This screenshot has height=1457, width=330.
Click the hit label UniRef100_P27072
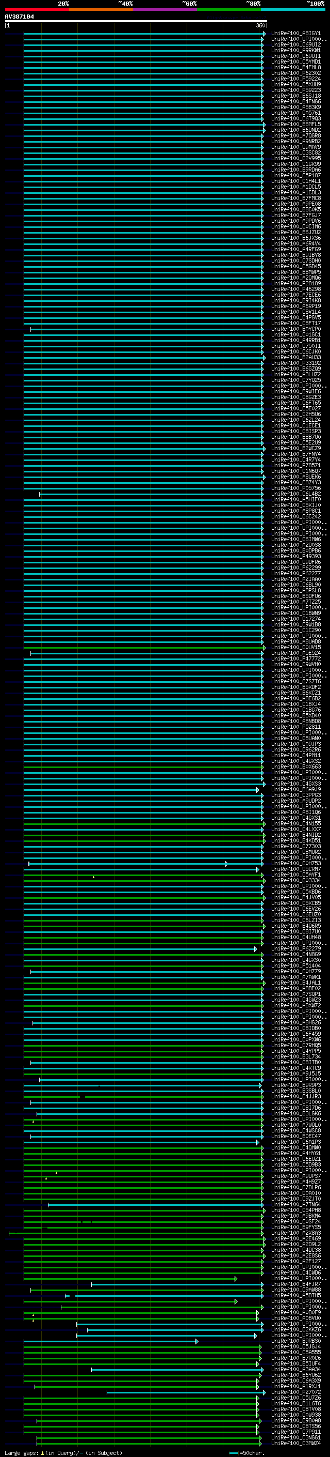(x=296, y=1392)
